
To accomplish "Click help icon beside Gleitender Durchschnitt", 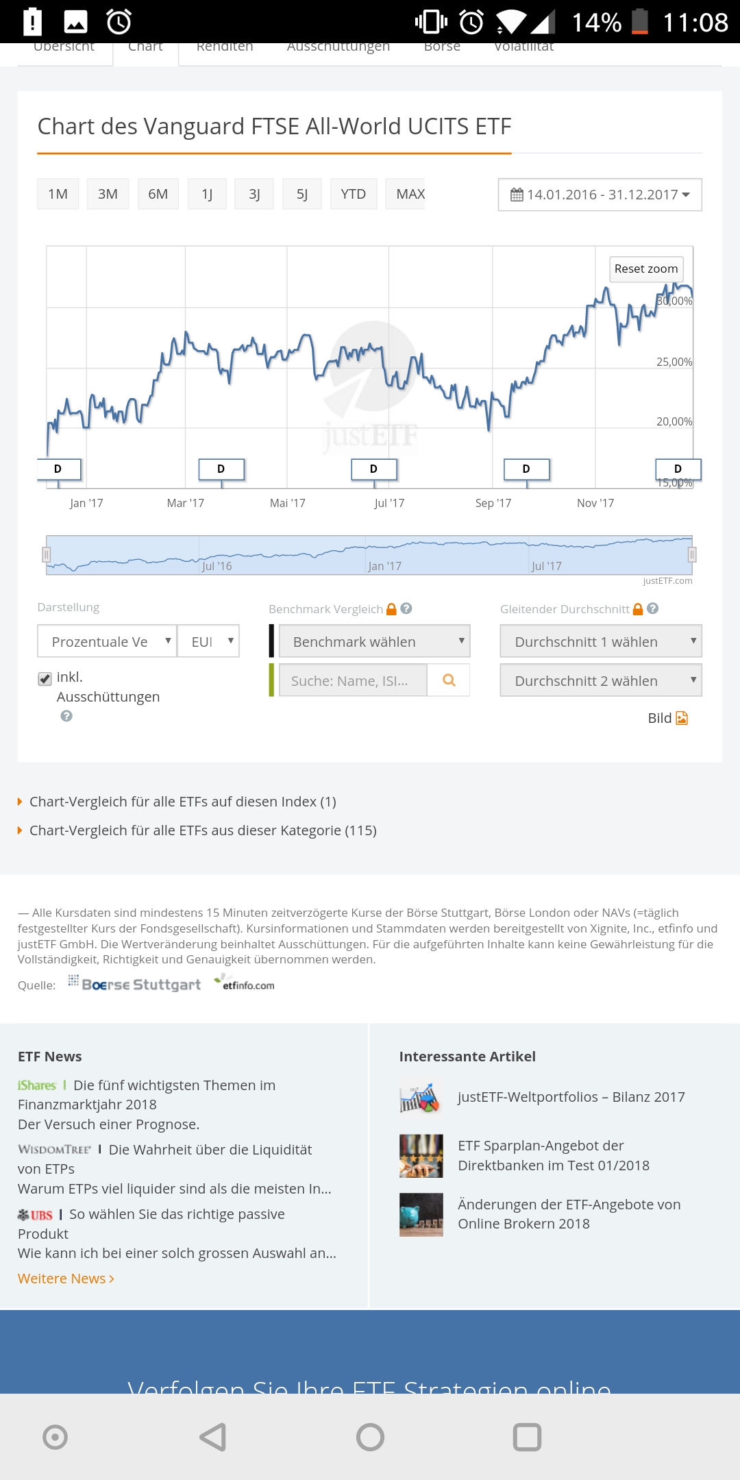I will pos(652,608).
